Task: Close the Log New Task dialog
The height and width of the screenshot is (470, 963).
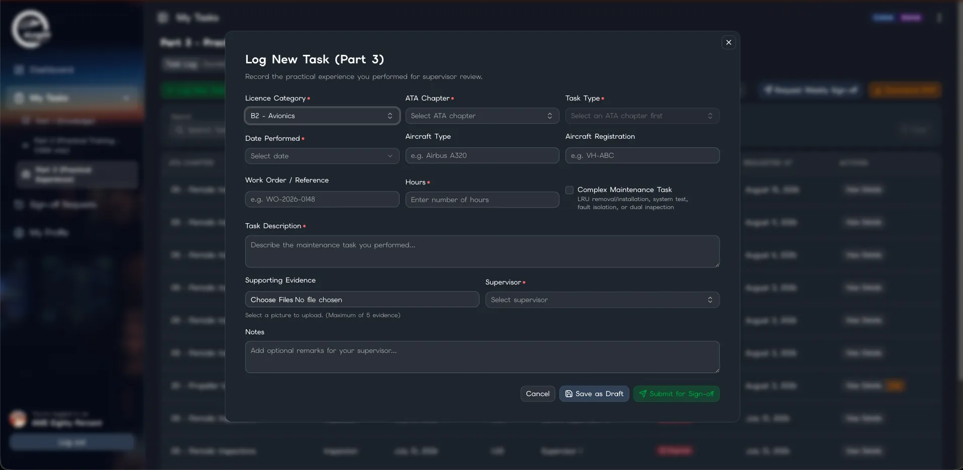Action: 728,42
